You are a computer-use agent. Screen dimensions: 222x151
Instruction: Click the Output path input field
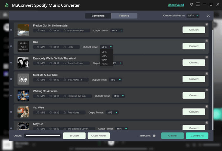(x=43, y=136)
